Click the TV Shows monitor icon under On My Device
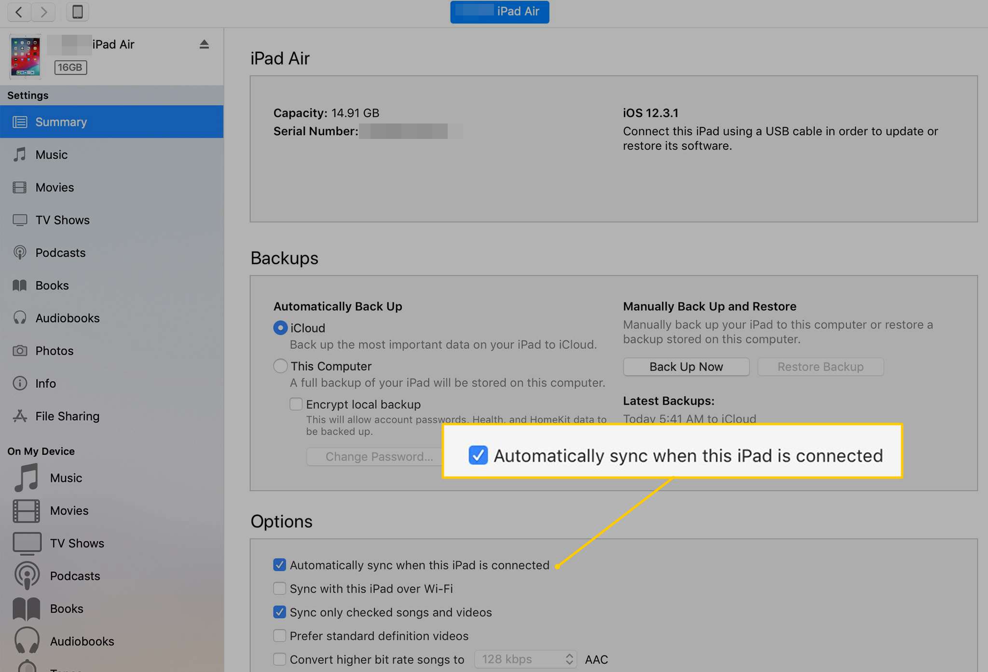The height and width of the screenshot is (672, 988). coord(27,543)
